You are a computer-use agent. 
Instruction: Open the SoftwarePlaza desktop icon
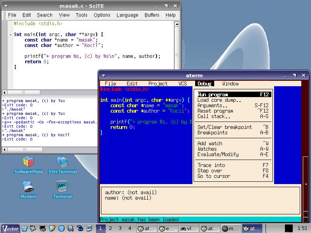click(28, 162)
